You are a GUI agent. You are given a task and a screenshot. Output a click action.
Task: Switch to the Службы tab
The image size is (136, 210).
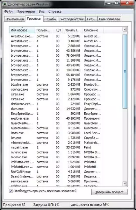[50, 19]
